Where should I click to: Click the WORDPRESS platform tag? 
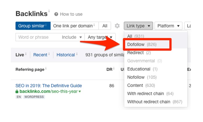34,97
